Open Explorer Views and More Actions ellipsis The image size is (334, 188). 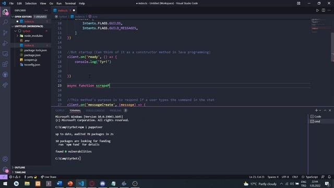click(46, 10)
